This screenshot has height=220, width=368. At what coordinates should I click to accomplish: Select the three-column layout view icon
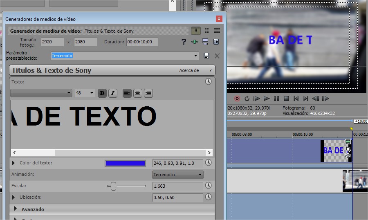point(217,31)
